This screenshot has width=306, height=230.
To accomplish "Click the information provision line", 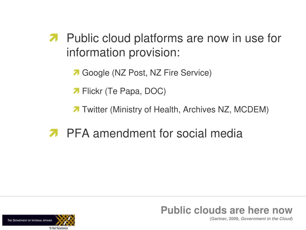I will (x=123, y=53).
